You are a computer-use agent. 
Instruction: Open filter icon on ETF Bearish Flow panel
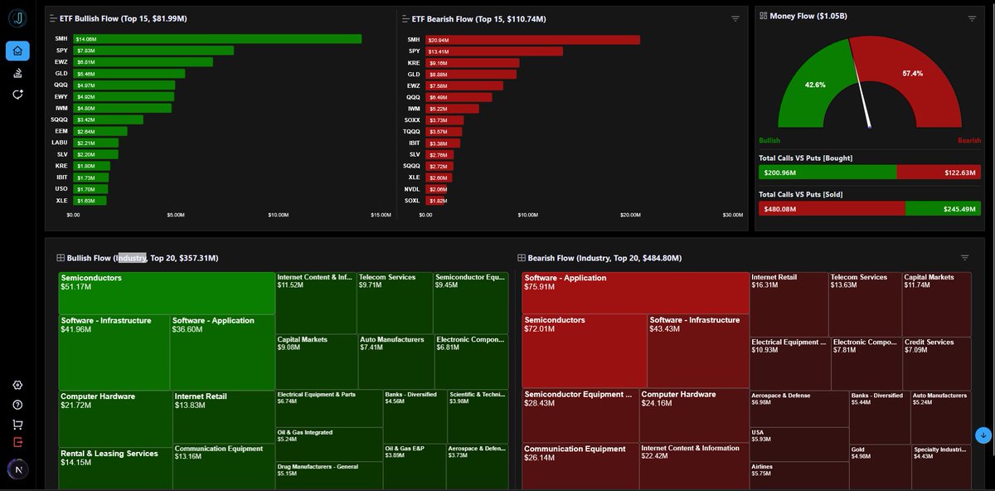(735, 18)
